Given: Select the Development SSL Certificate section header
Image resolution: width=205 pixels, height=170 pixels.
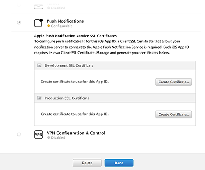Looking at the screenshot, I should pos(115,65).
